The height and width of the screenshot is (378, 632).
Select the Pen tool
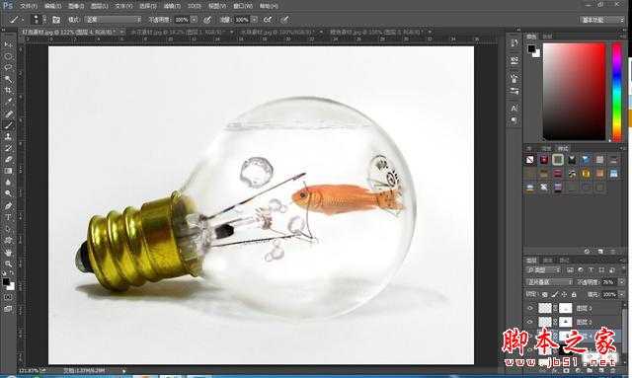click(x=8, y=206)
